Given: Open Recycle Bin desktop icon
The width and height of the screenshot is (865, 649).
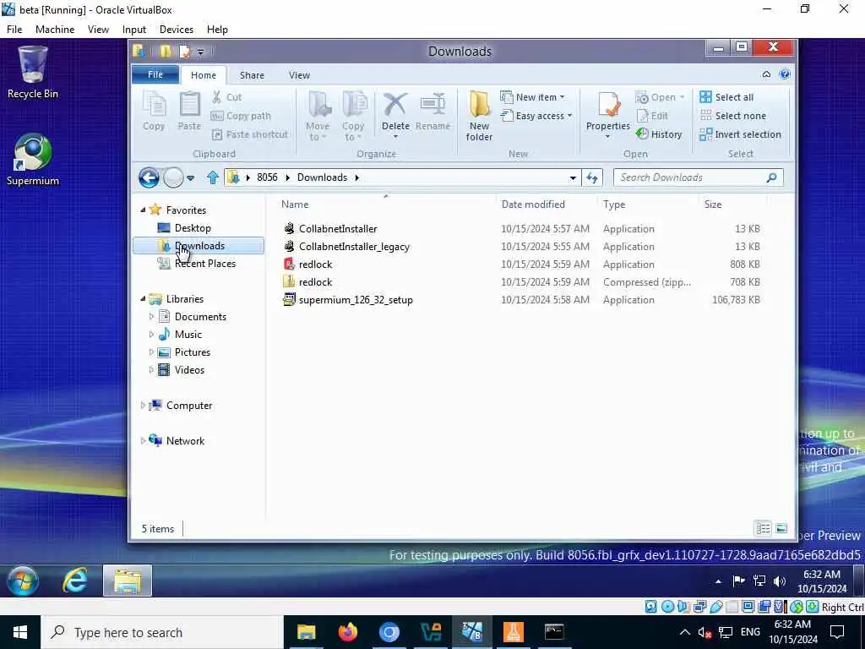Looking at the screenshot, I should coord(33,73).
